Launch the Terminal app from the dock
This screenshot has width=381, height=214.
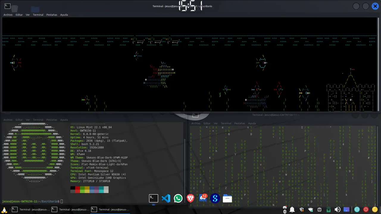click(x=154, y=198)
